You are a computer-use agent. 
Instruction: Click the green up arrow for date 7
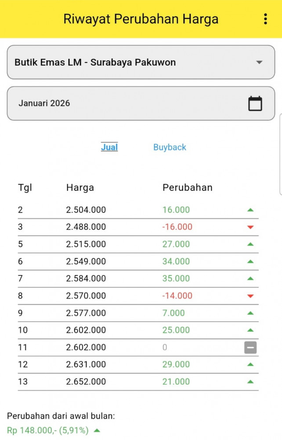[250, 279]
